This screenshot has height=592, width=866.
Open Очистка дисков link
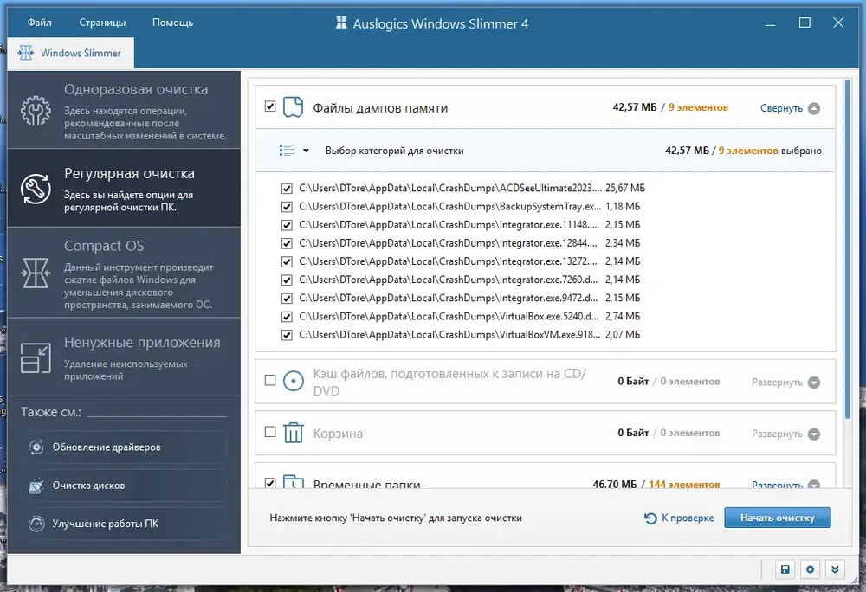[x=124, y=486]
